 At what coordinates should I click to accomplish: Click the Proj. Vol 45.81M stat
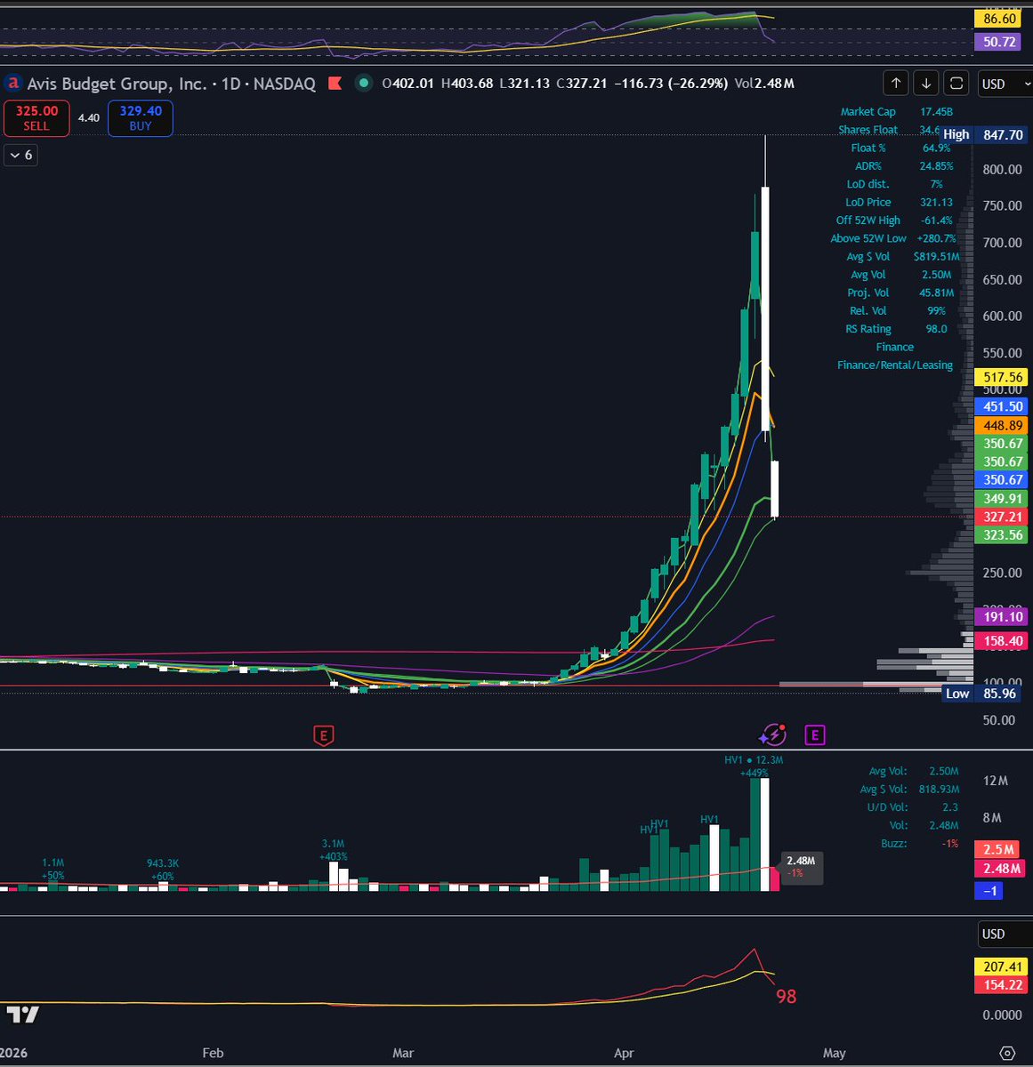tap(900, 293)
